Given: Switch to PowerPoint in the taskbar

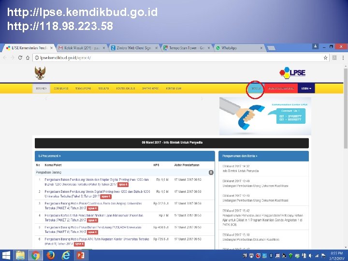Looking at the screenshot, I should coord(81,256).
